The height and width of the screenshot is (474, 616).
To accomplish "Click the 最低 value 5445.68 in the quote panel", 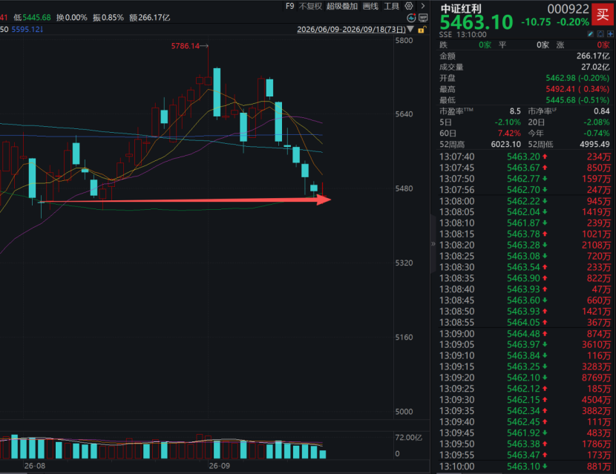I will [560, 100].
